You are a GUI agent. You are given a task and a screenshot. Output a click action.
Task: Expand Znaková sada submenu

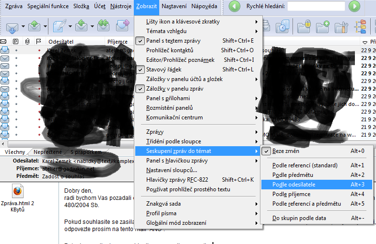click(199, 204)
